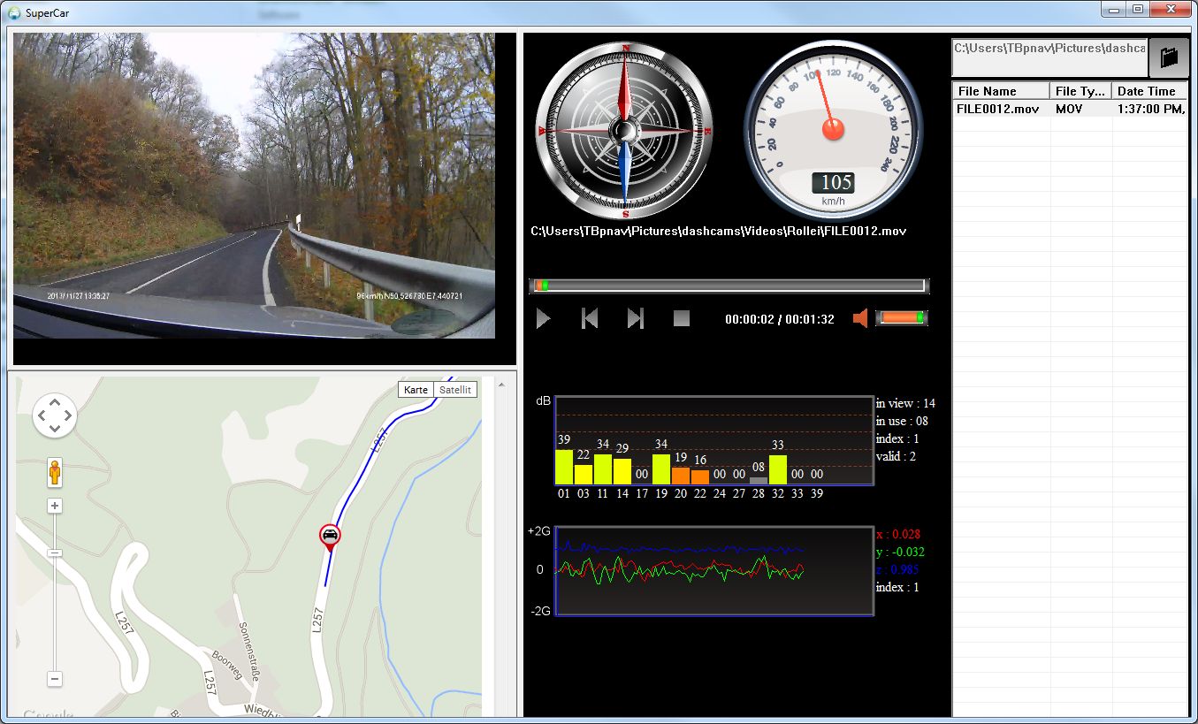Click the dashcam video preview
This screenshot has width=1198, height=724.
pyautogui.click(x=254, y=186)
